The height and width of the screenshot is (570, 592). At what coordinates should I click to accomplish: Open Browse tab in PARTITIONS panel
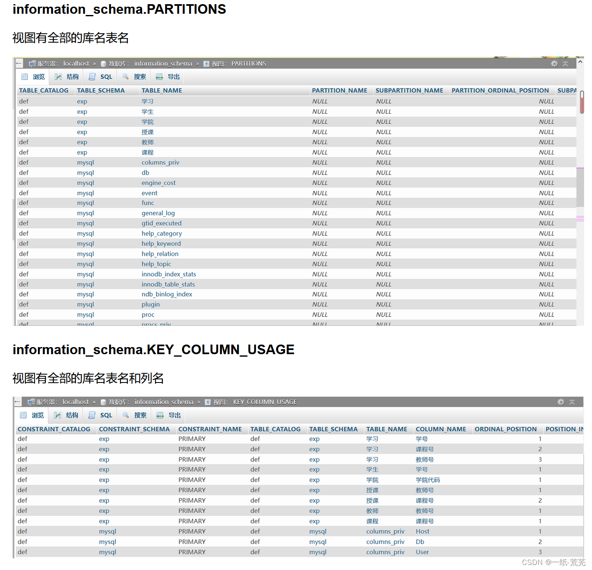pyautogui.click(x=33, y=77)
